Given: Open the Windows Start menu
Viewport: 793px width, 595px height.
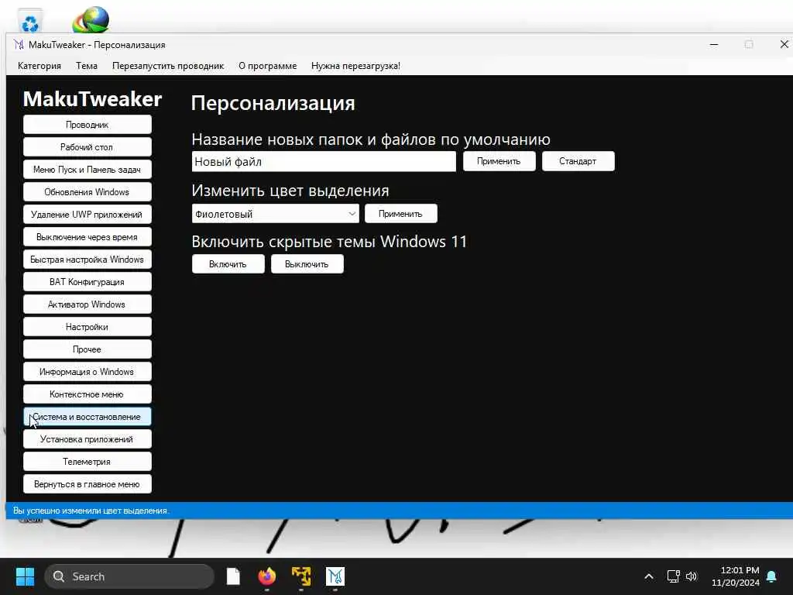Looking at the screenshot, I should click(x=25, y=576).
